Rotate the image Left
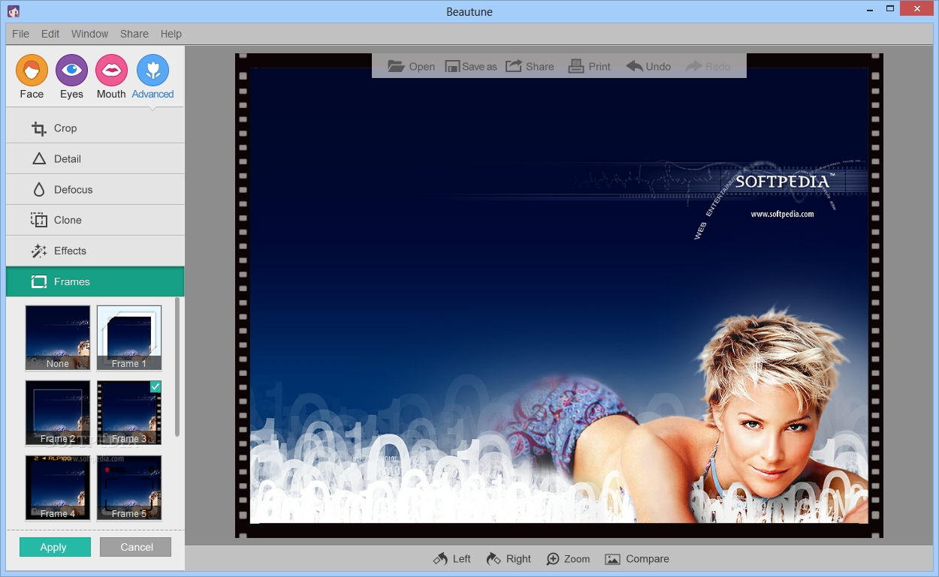Image resolution: width=939 pixels, height=577 pixels. tap(451, 559)
